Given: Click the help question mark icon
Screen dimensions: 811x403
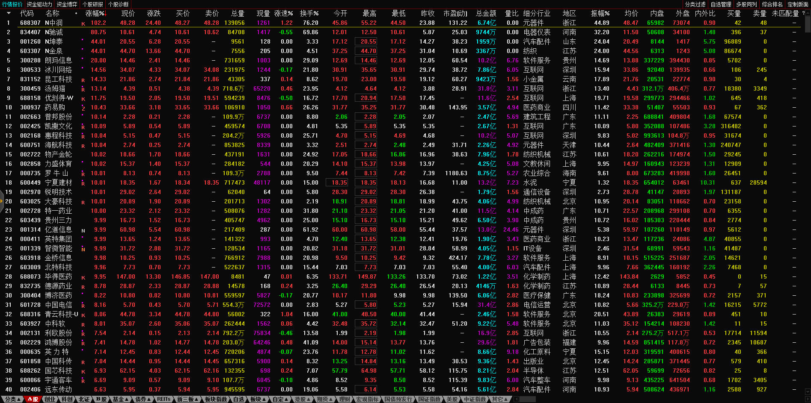Looking at the screenshot, I should (x=803, y=13).
